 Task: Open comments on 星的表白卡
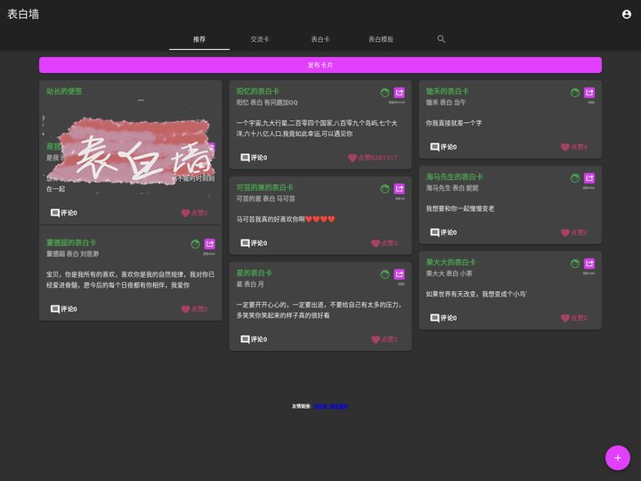tap(254, 339)
